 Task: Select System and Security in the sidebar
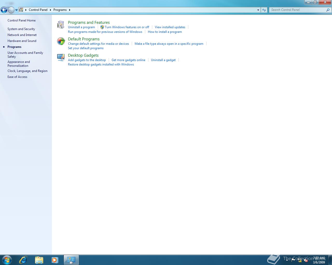tap(21, 29)
